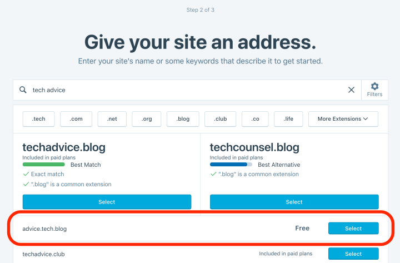Select the techadvice.club domain
The width and height of the screenshot is (400, 263).
(353, 254)
